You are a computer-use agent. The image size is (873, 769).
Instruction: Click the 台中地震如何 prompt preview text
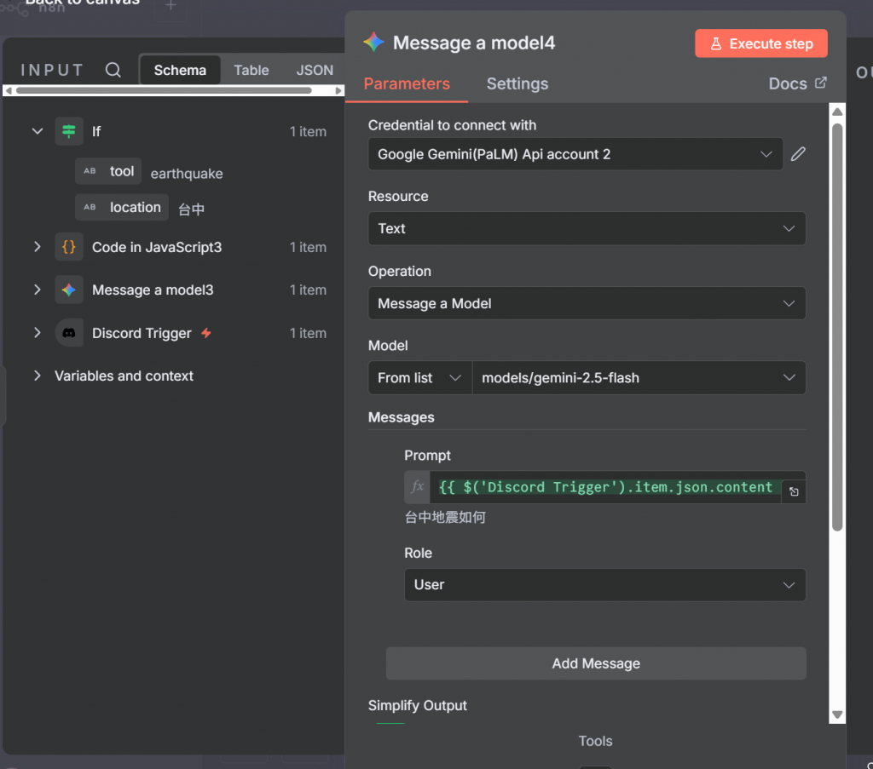coord(445,517)
